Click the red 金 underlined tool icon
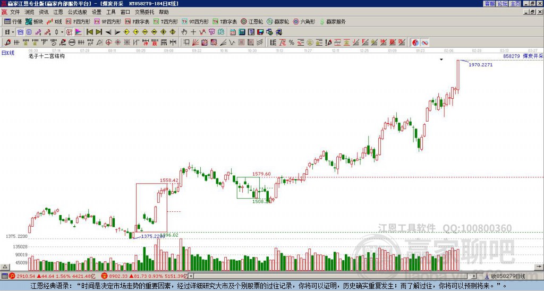 (346, 42)
